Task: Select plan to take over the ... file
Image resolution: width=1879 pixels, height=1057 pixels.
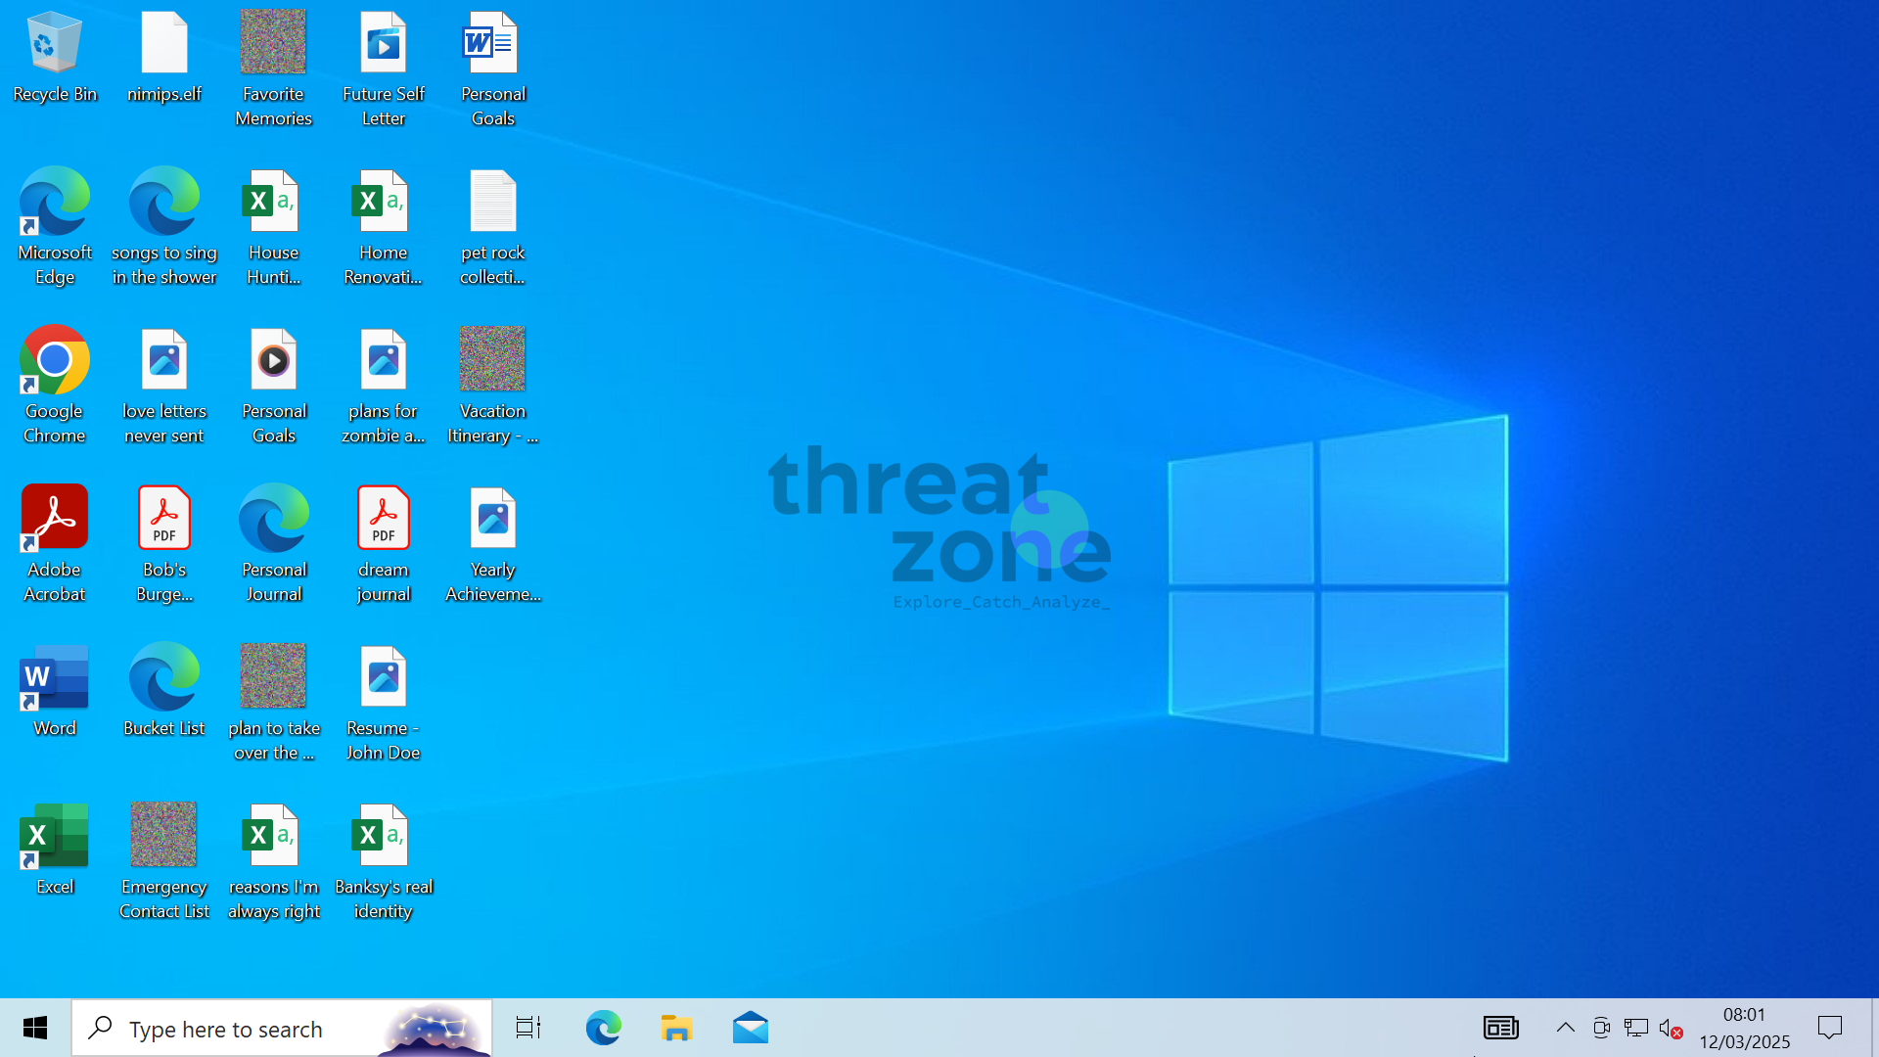Action: 274,704
